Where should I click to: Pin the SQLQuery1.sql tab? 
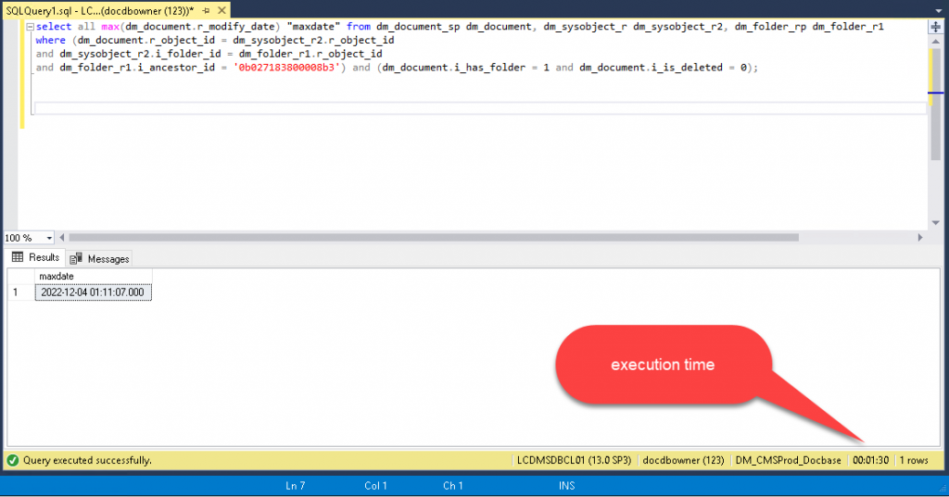(x=207, y=11)
